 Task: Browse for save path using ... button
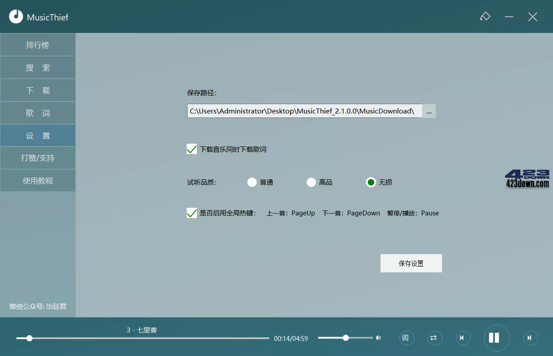pyautogui.click(x=429, y=111)
